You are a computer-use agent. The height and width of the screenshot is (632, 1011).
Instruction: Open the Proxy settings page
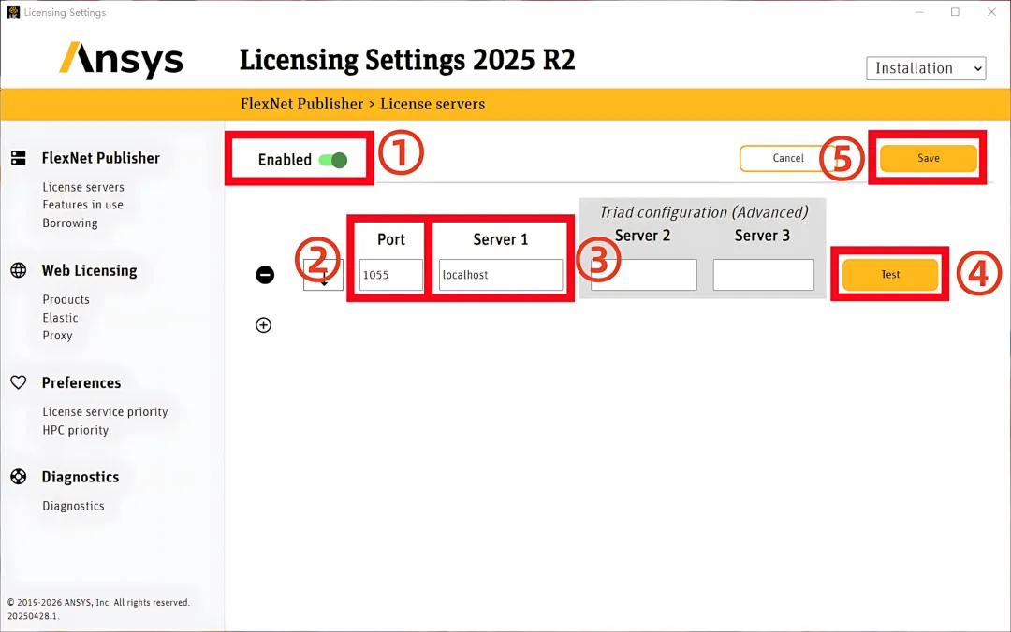tap(57, 336)
